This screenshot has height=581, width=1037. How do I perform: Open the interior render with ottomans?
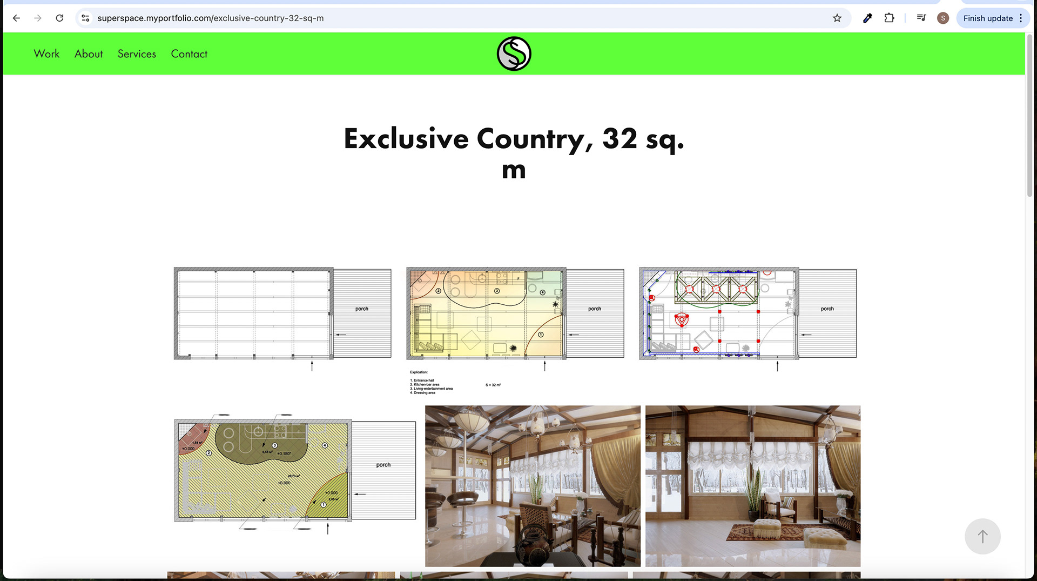click(x=752, y=486)
